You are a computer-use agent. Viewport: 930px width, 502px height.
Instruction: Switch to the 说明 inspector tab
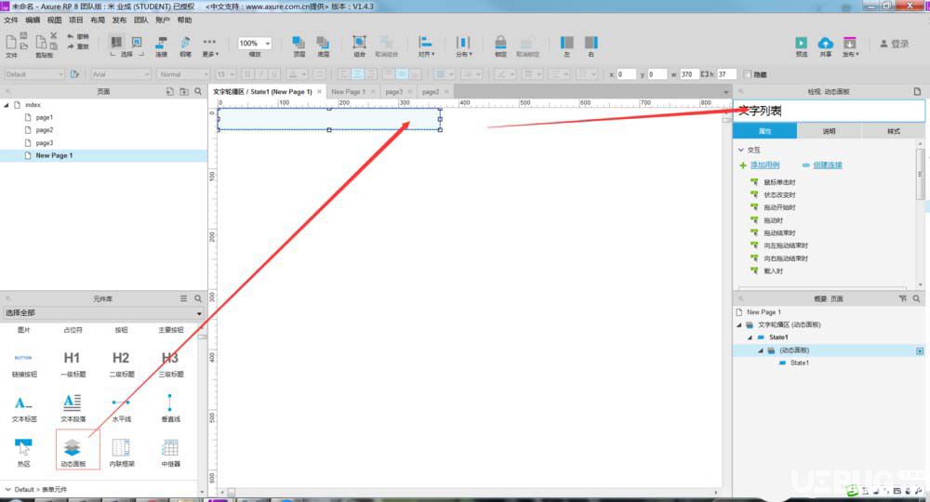(829, 131)
